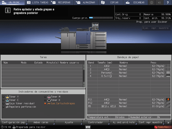
Task: Click tray 1 paper level icon
Action: click(168, 66)
